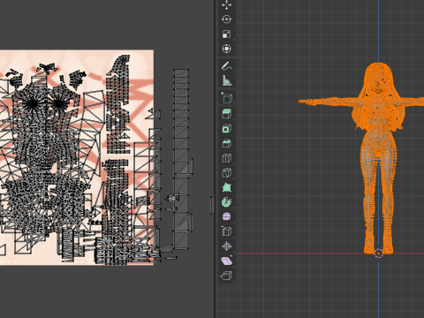Select the Loop Cut tool
424x318 pixels.
coord(226,158)
